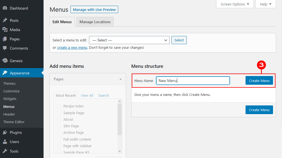Click the pages list scrollbar thumb

pos(119,119)
